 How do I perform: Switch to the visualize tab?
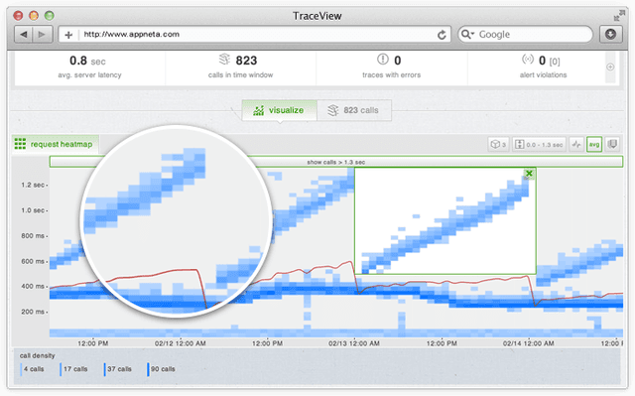pyautogui.click(x=279, y=110)
